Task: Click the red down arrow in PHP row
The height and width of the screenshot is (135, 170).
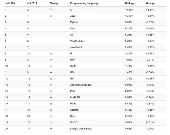Action: coord(51,60)
